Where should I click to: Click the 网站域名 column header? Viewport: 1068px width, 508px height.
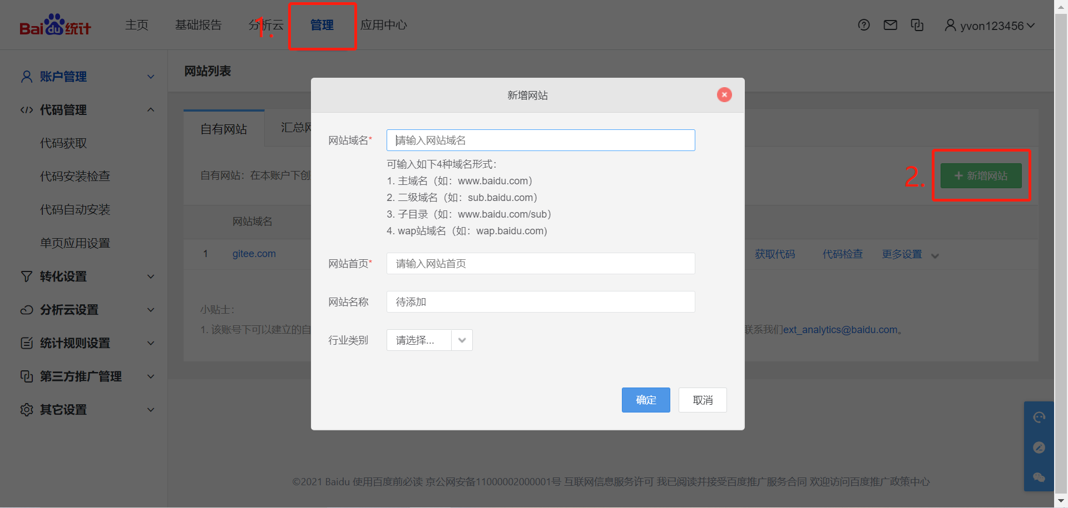click(253, 222)
